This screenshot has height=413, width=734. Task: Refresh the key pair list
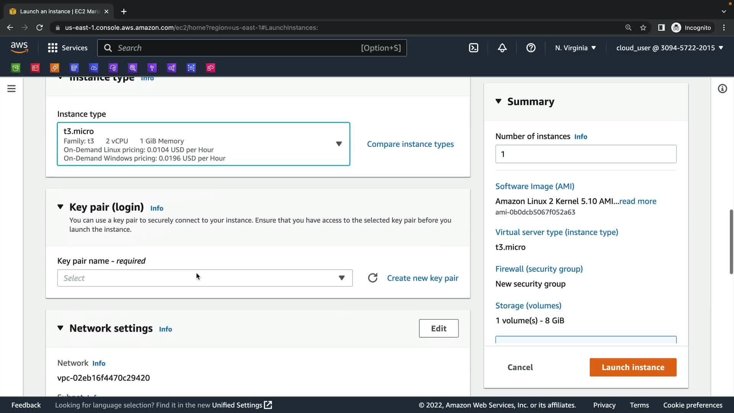pyautogui.click(x=373, y=278)
